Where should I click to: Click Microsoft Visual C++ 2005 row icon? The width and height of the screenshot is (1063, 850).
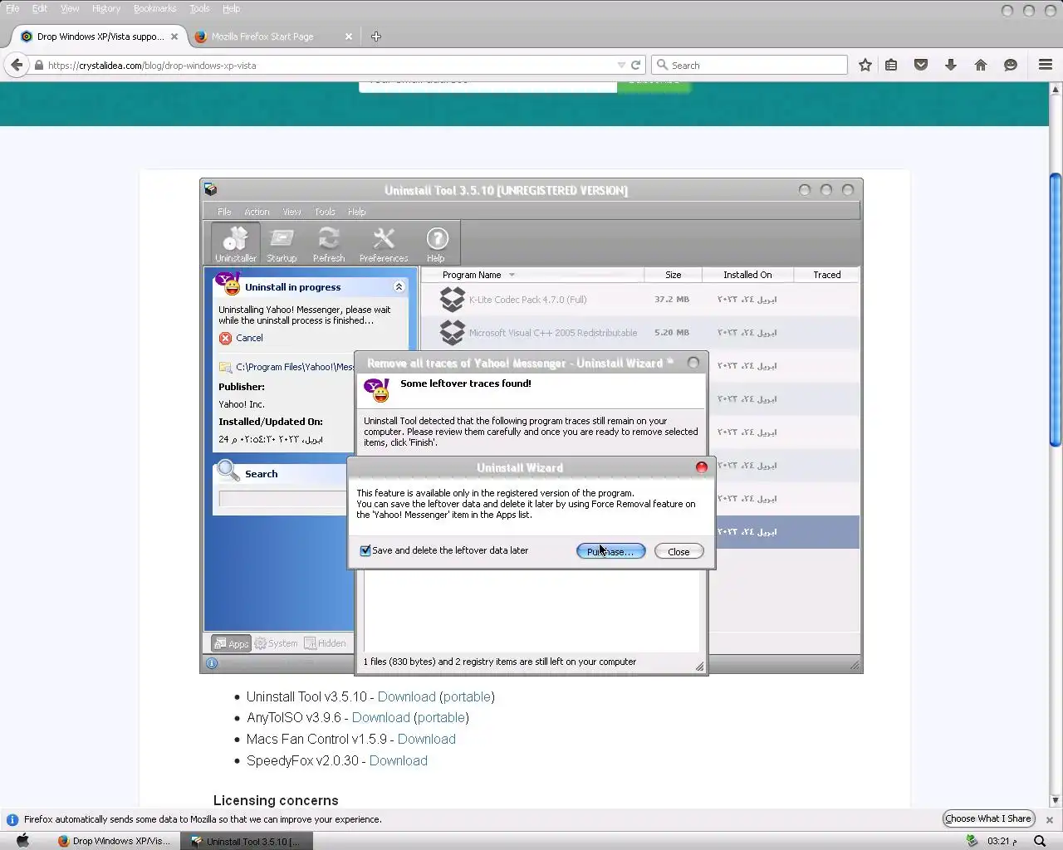coord(453,332)
